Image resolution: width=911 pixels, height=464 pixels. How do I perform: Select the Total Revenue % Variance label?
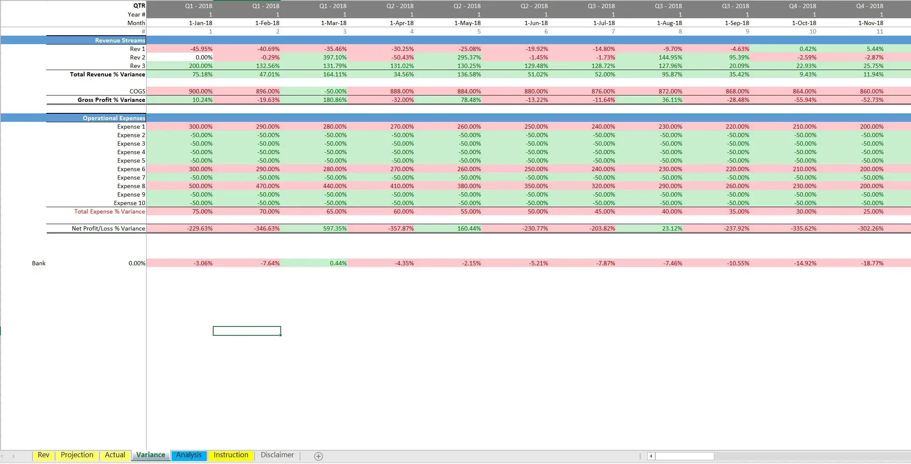click(107, 74)
